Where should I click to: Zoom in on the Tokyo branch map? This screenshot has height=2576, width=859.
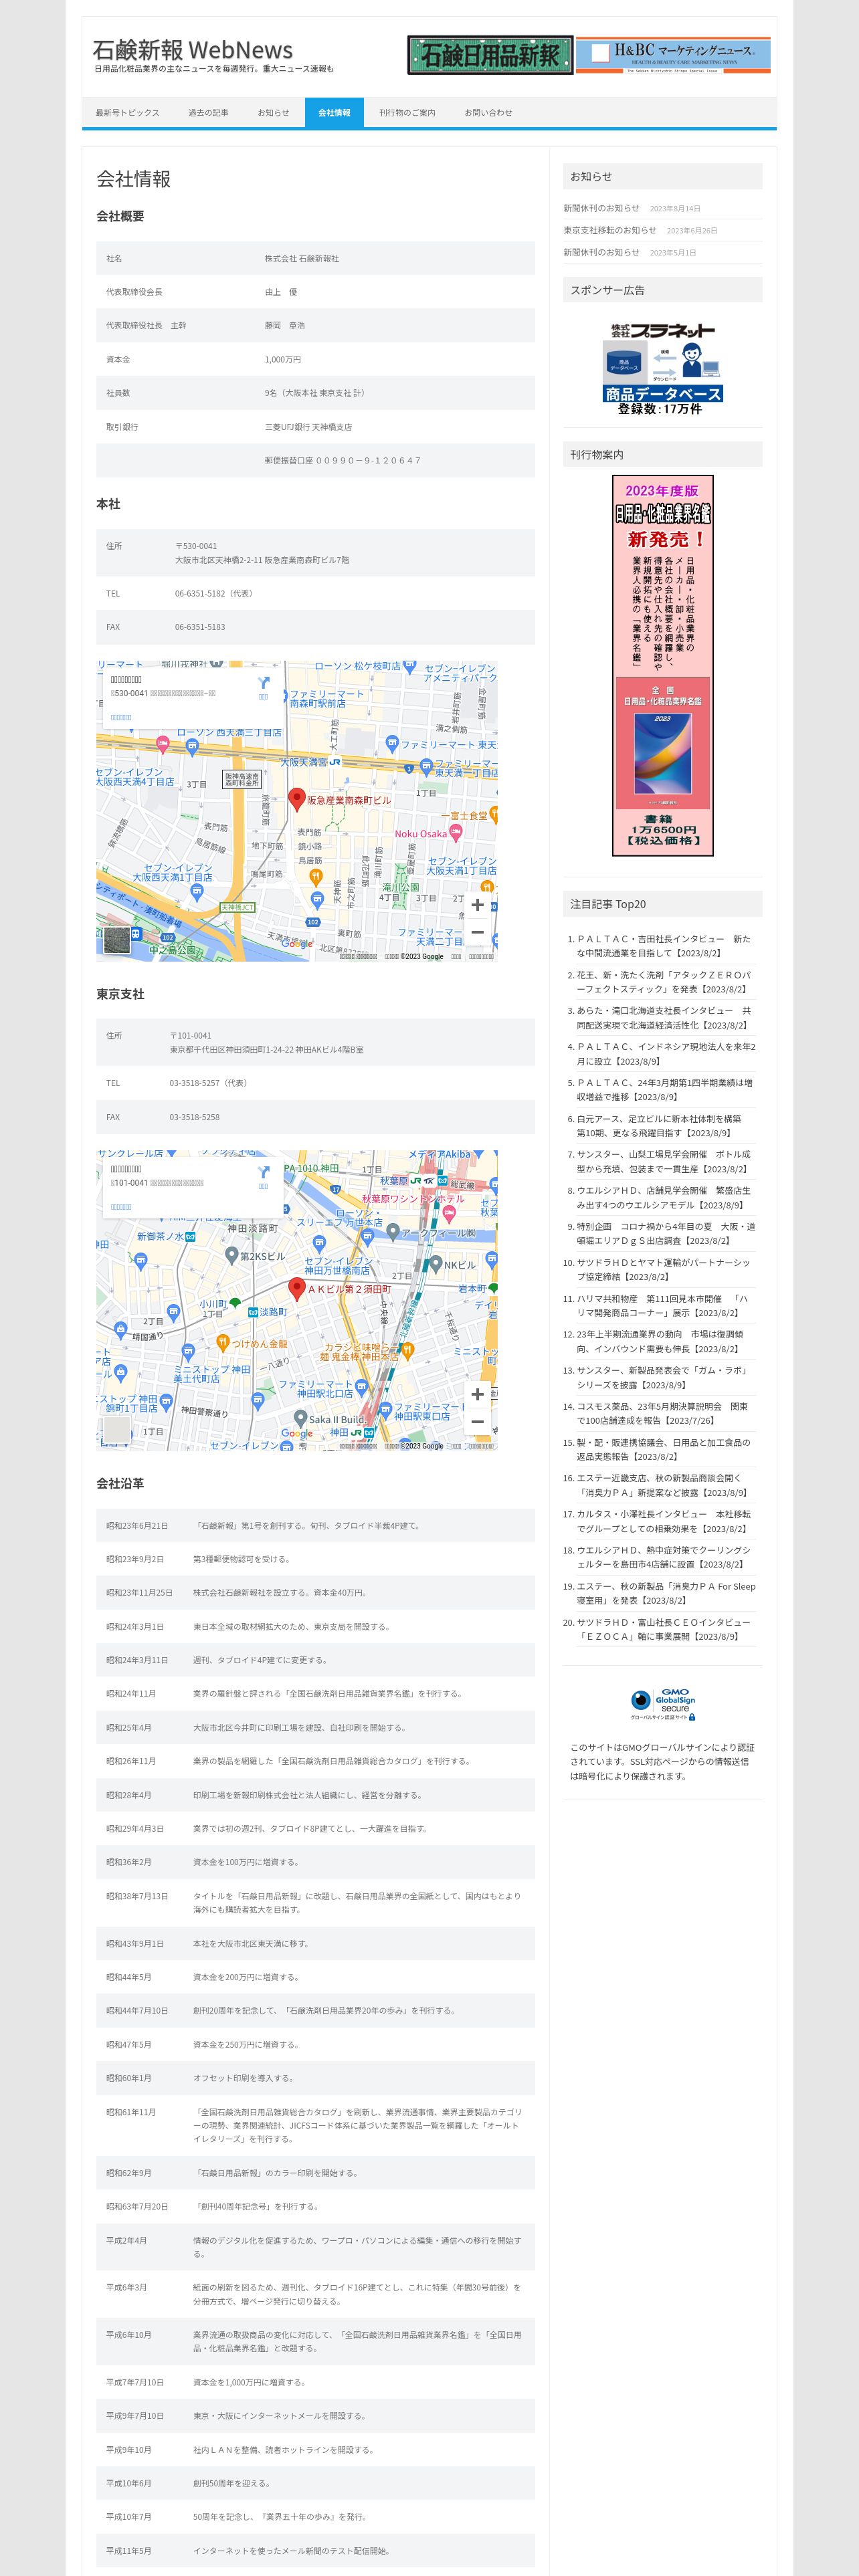pyautogui.click(x=477, y=1394)
